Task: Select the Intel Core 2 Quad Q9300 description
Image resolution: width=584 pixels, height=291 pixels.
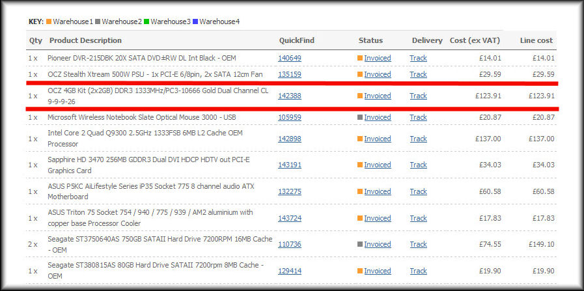Action: [145, 139]
